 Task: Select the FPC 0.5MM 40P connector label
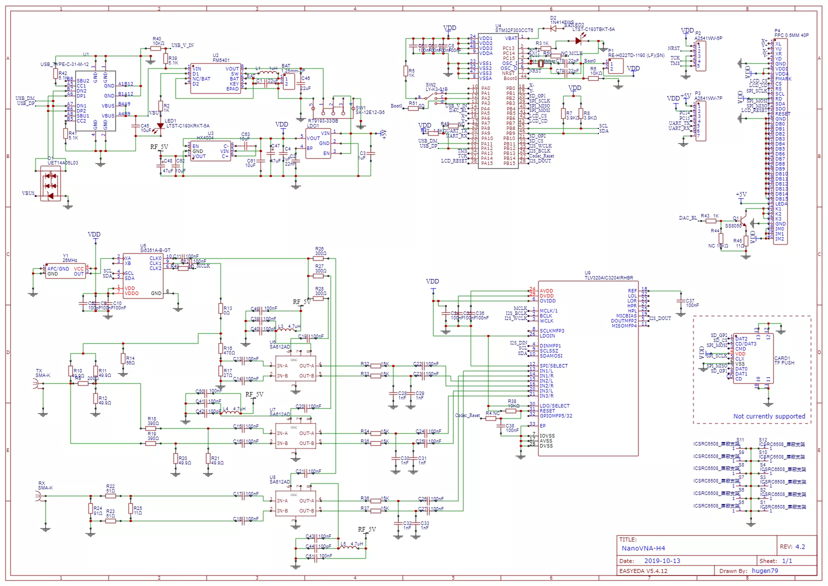click(791, 35)
